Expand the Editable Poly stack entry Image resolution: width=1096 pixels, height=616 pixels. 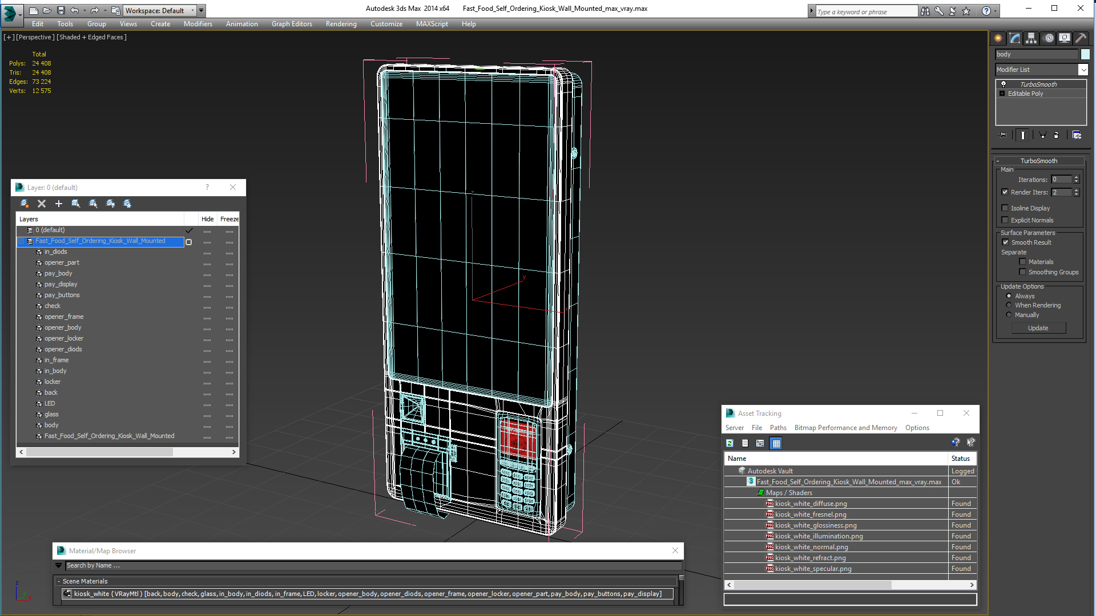(x=1002, y=94)
